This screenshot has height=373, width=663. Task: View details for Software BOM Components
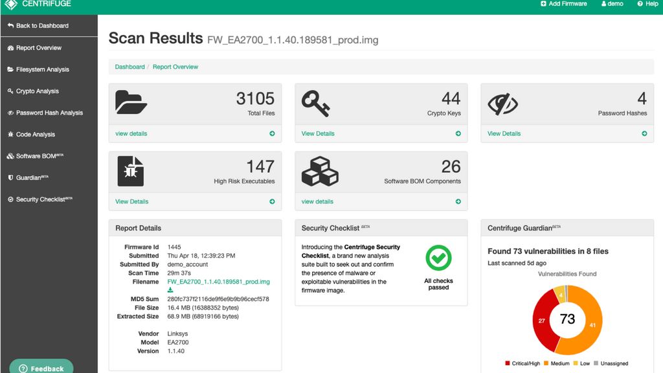(317, 202)
